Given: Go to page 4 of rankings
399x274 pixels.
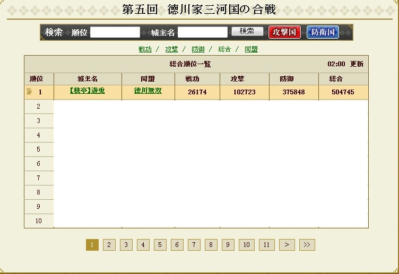Looking at the screenshot, I should pyautogui.click(x=143, y=245).
